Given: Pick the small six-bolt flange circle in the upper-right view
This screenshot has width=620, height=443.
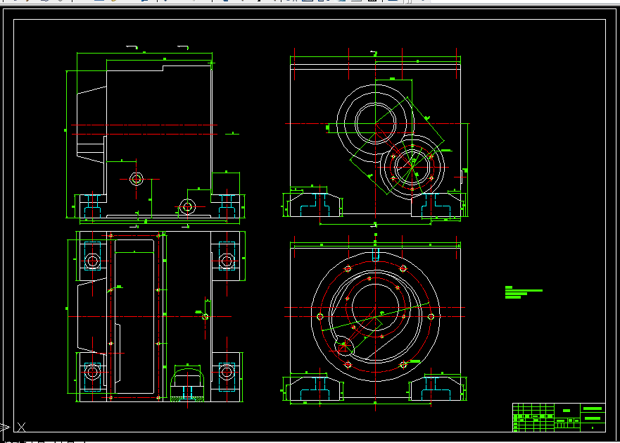Looking at the screenshot, I should [412, 167].
